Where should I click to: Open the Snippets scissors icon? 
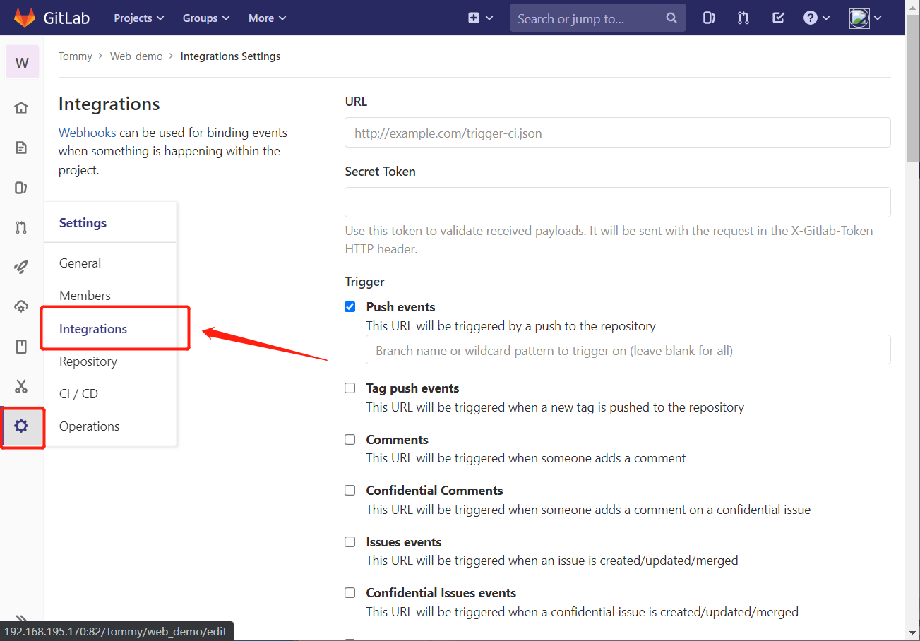click(x=21, y=386)
